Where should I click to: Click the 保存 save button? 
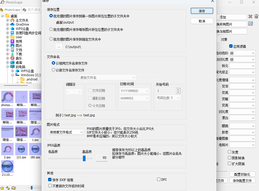point(201,11)
